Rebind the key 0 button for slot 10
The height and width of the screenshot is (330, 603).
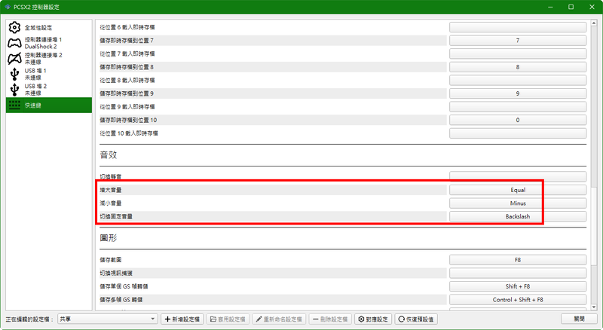518,120
